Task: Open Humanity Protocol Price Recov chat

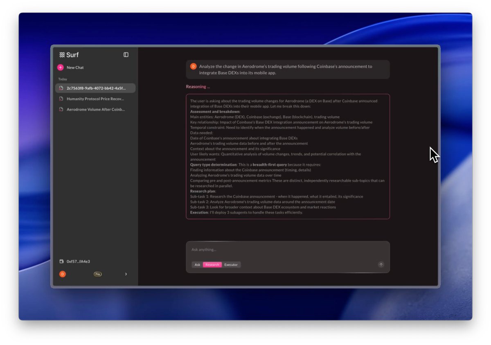Action: [x=95, y=99]
